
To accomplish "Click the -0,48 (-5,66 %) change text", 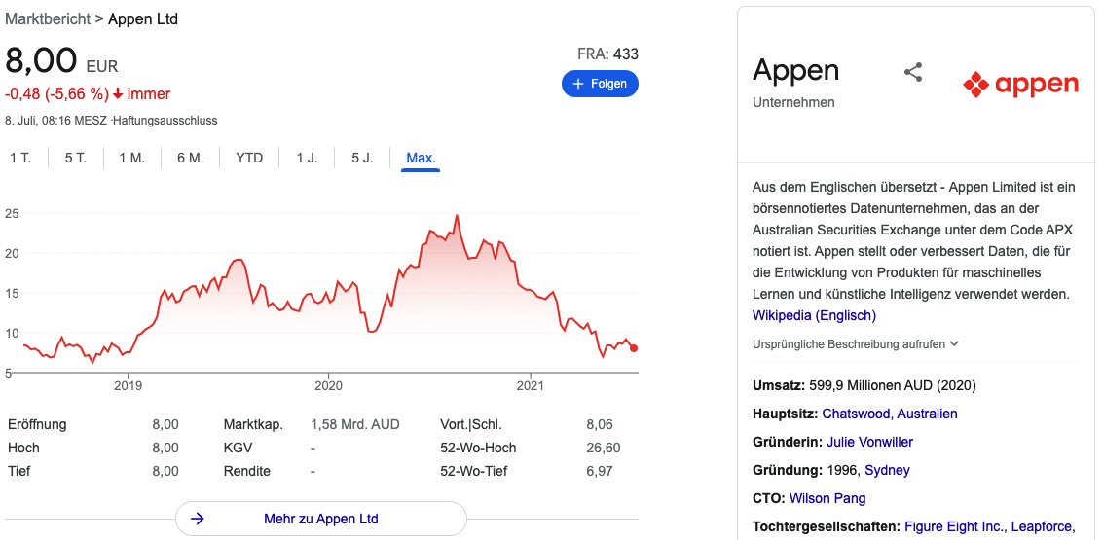I will pyautogui.click(x=57, y=94).
